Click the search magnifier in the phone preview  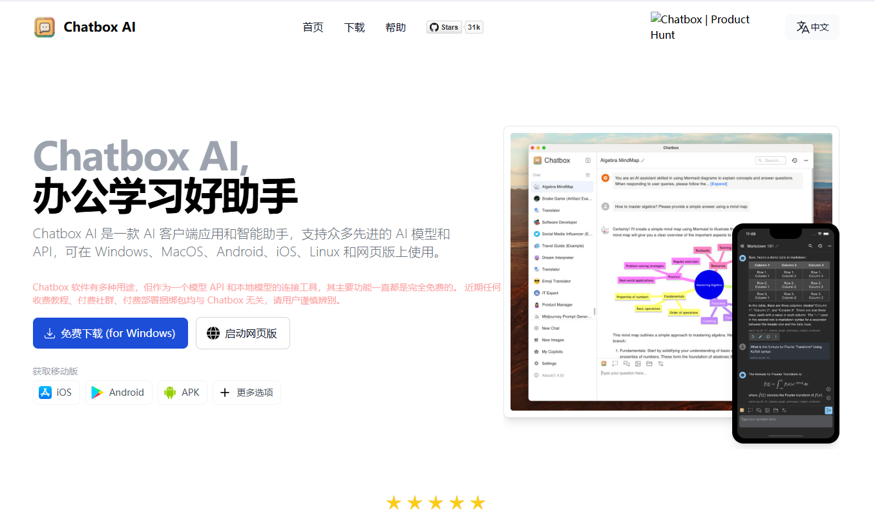tap(810, 246)
